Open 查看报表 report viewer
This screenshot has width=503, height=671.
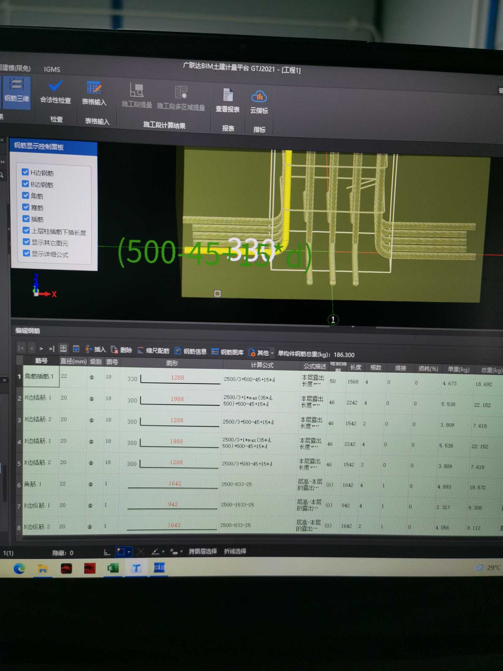(x=228, y=101)
